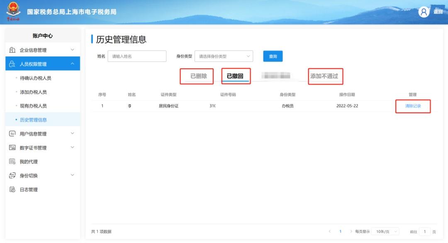Go to next page arrow
Viewport: 448px width, 243px height.
(351, 231)
